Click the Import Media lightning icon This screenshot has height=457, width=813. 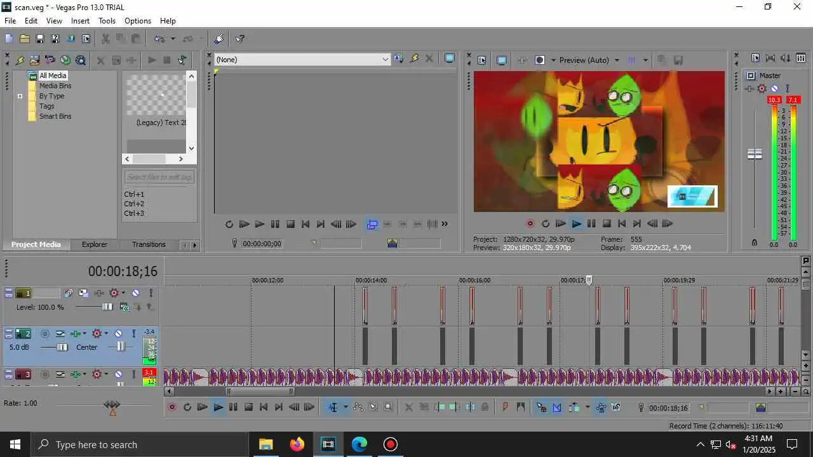pyautogui.click(x=20, y=60)
